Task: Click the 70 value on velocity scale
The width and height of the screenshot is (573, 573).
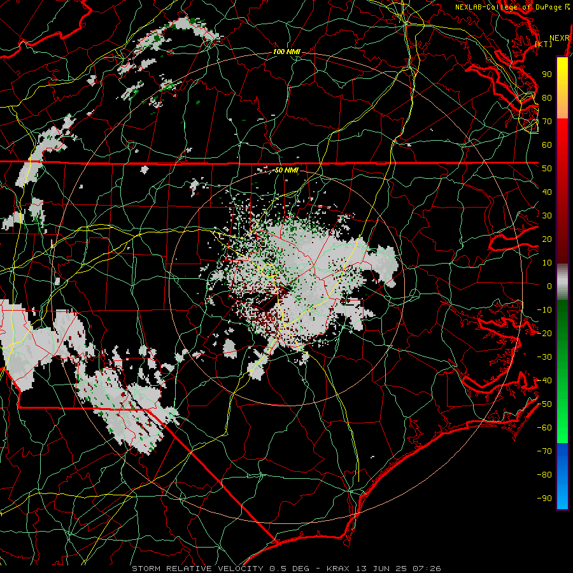Action: (x=547, y=122)
